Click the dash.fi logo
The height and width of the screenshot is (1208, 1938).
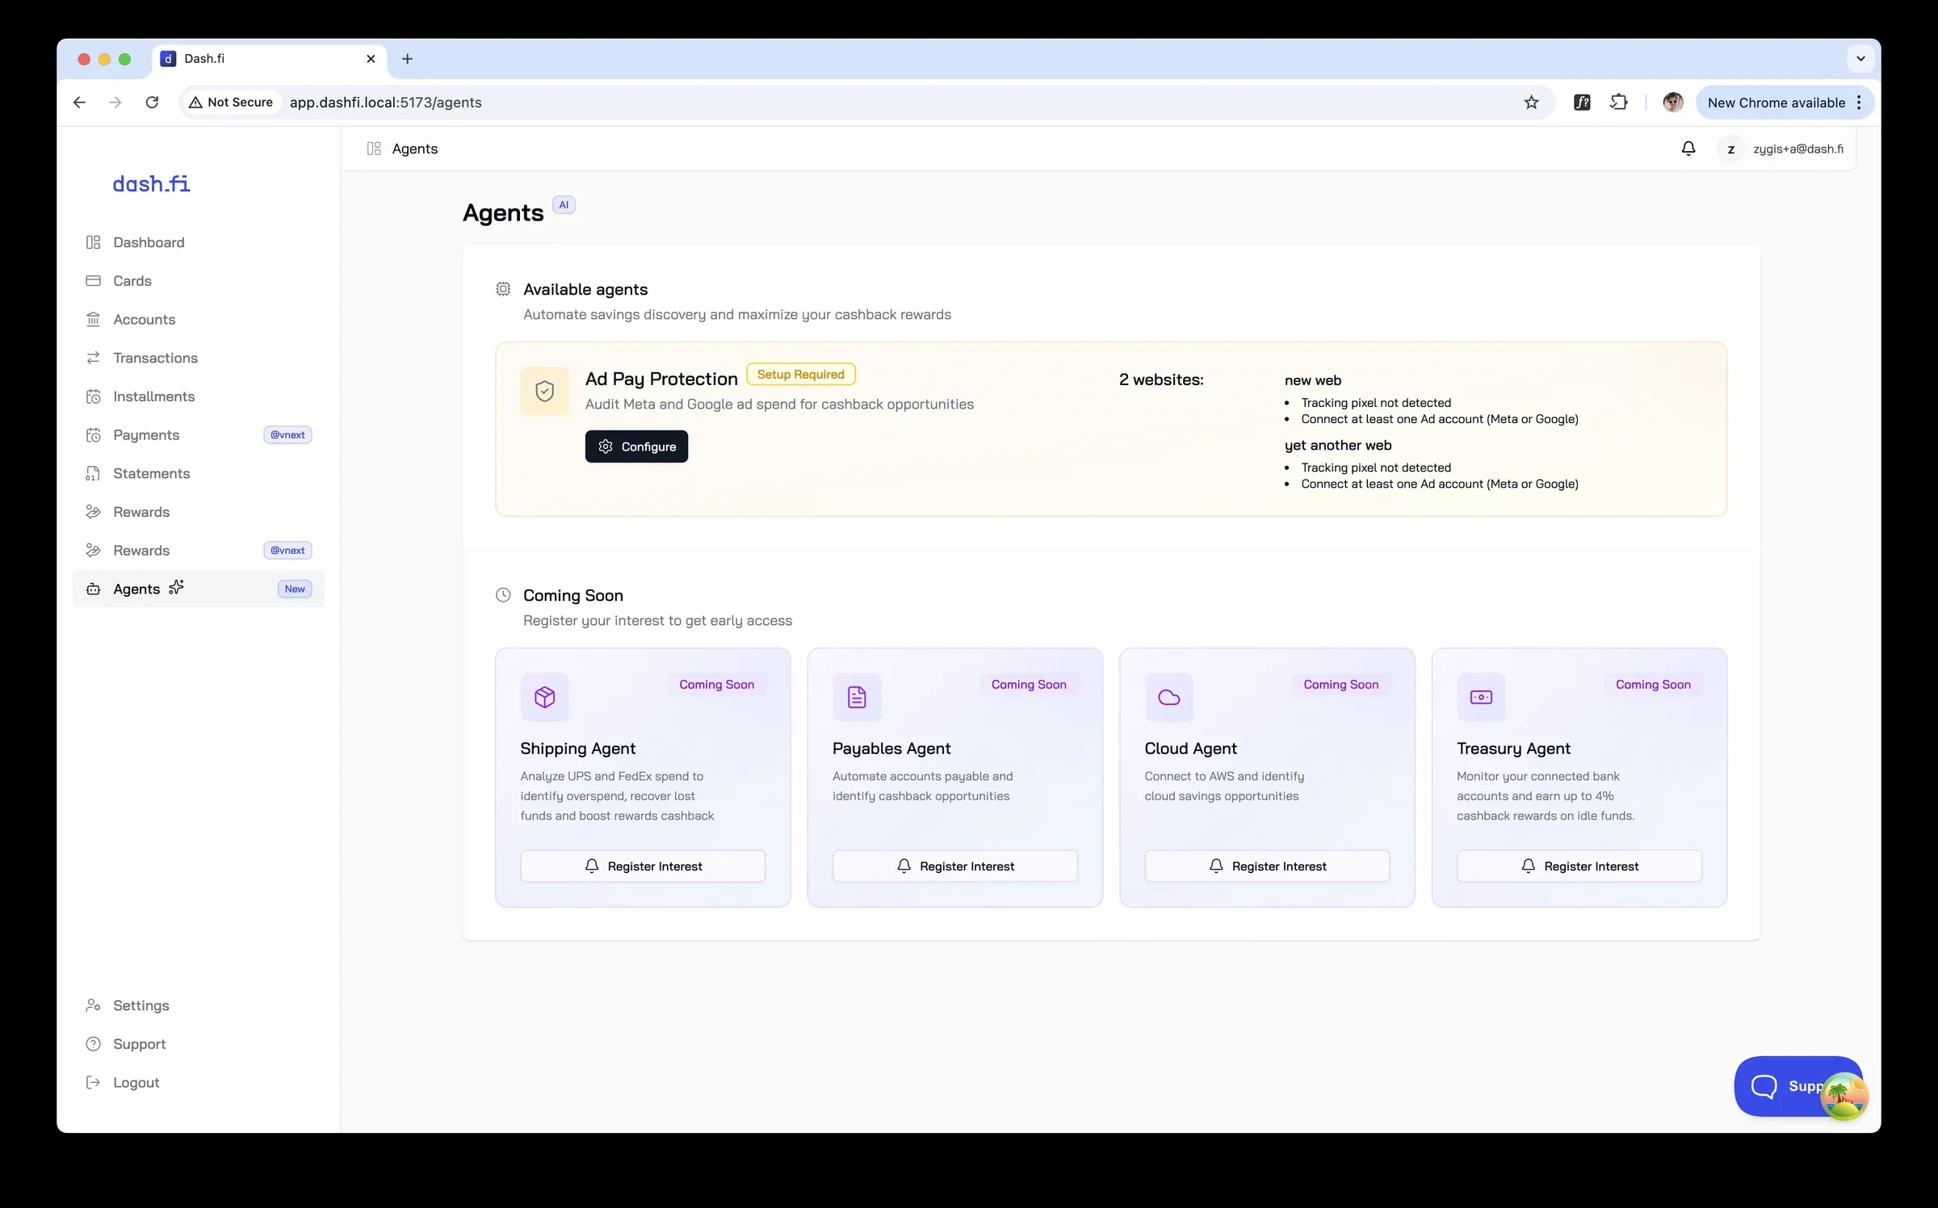151,184
